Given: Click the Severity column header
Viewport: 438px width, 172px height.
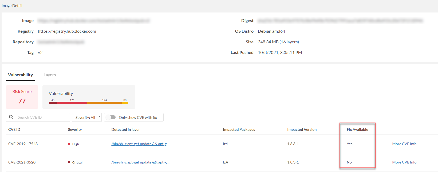Looking at the screenshot, I should 75,129.
